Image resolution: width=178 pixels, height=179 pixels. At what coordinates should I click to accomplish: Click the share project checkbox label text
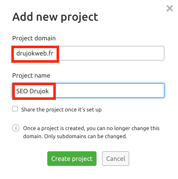click(61, 109)
